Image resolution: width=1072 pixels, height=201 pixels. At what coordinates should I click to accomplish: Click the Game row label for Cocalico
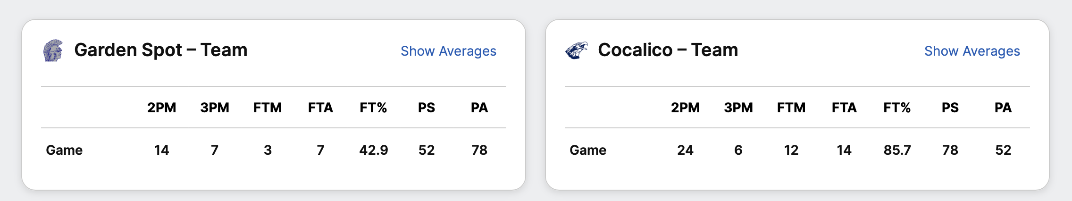[x=588, y=150]
